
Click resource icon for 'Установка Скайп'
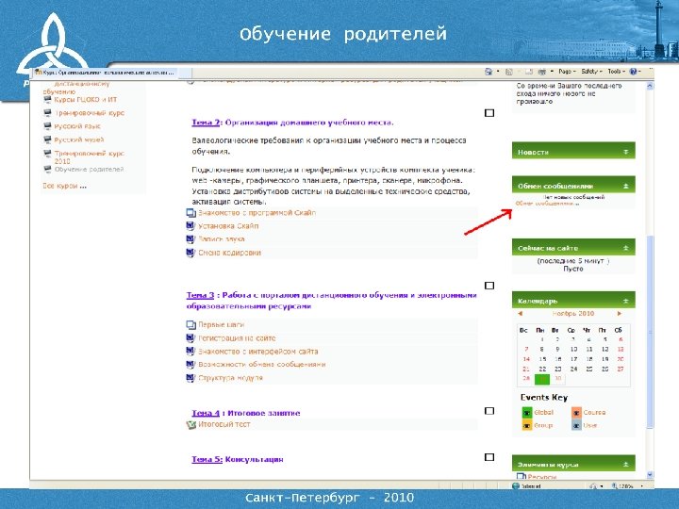[190, 226]
